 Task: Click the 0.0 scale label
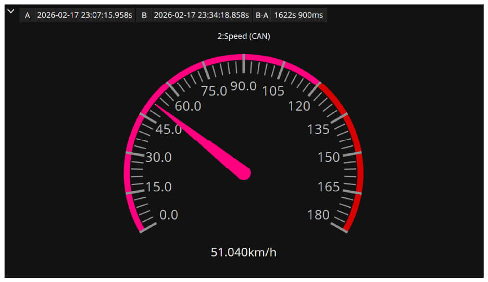(x=169, y=215)
